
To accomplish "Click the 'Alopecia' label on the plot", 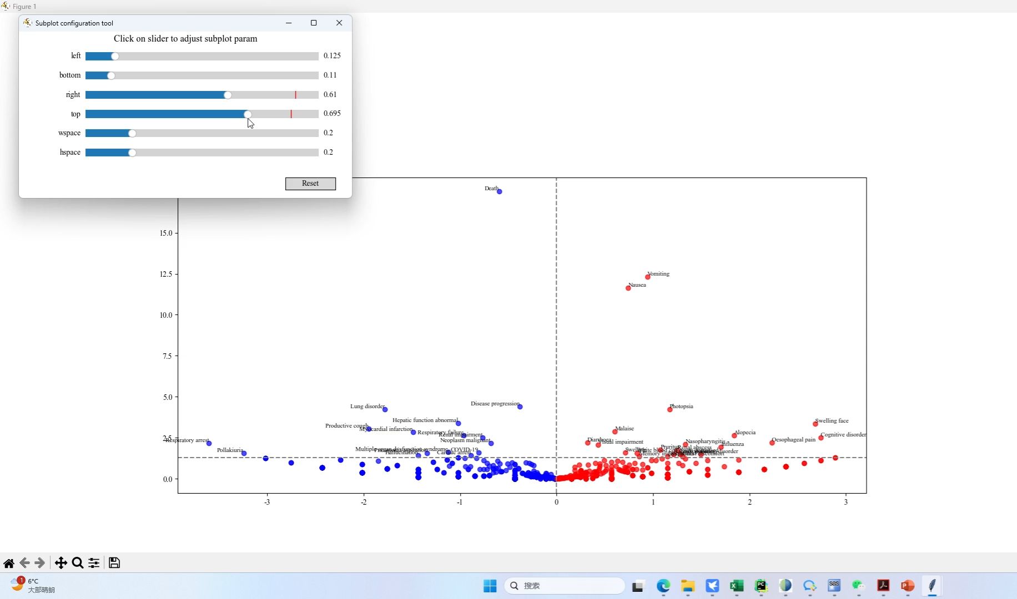I will coord(745,432).
